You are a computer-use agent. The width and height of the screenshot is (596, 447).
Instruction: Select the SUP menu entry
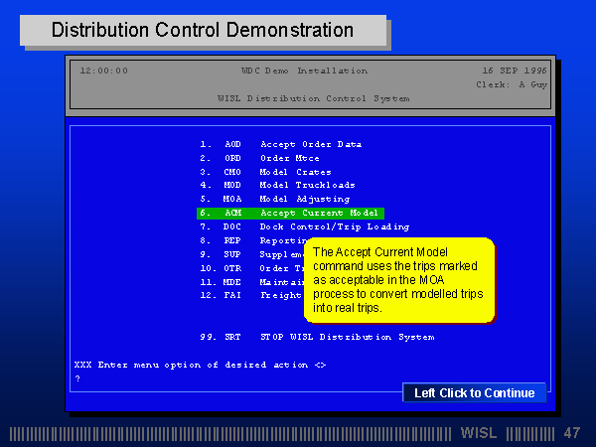(x=232, y=254)
